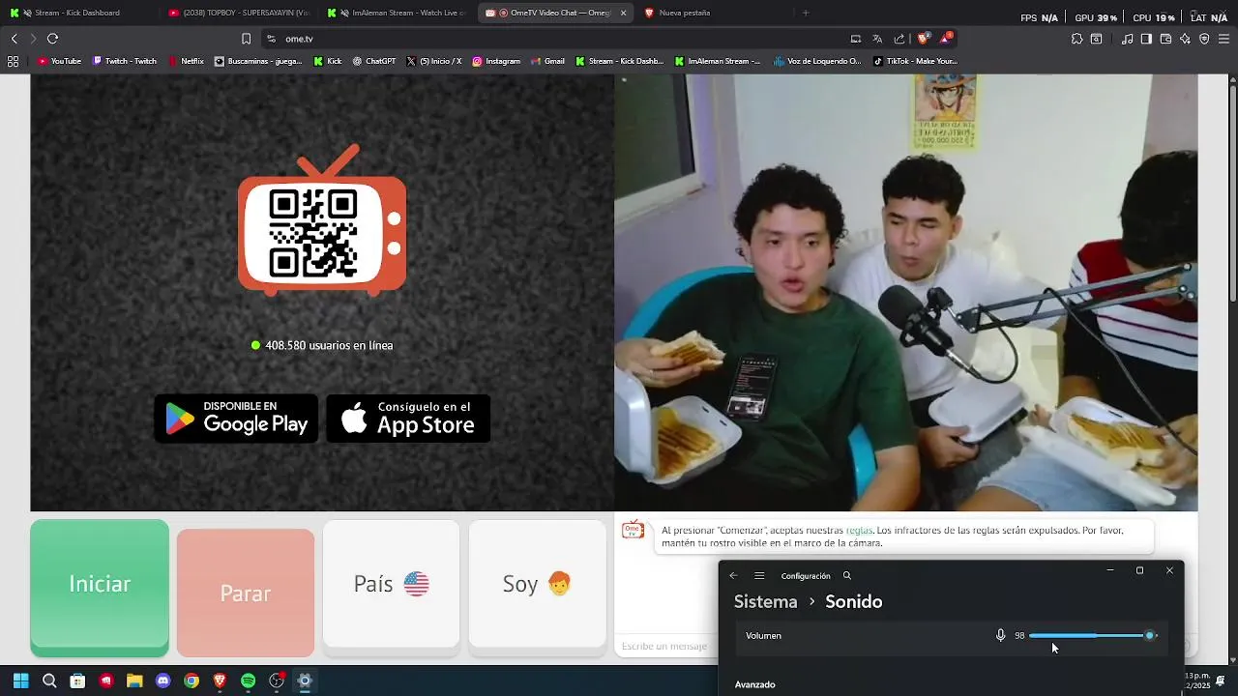Open site settings icon beside ome.tv URL
Screen dimensions: 1238x696
coord(271,39)
